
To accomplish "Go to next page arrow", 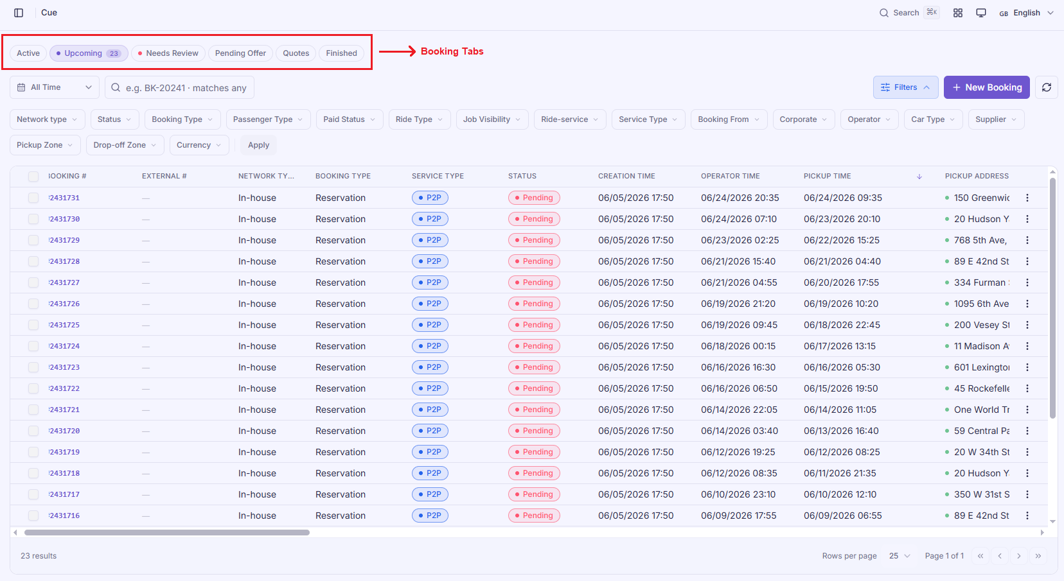I will tap(1019, 556).
